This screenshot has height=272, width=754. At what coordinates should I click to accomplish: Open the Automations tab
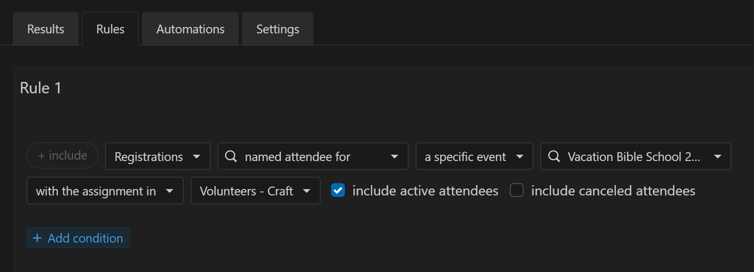click(x=191, y=29)
